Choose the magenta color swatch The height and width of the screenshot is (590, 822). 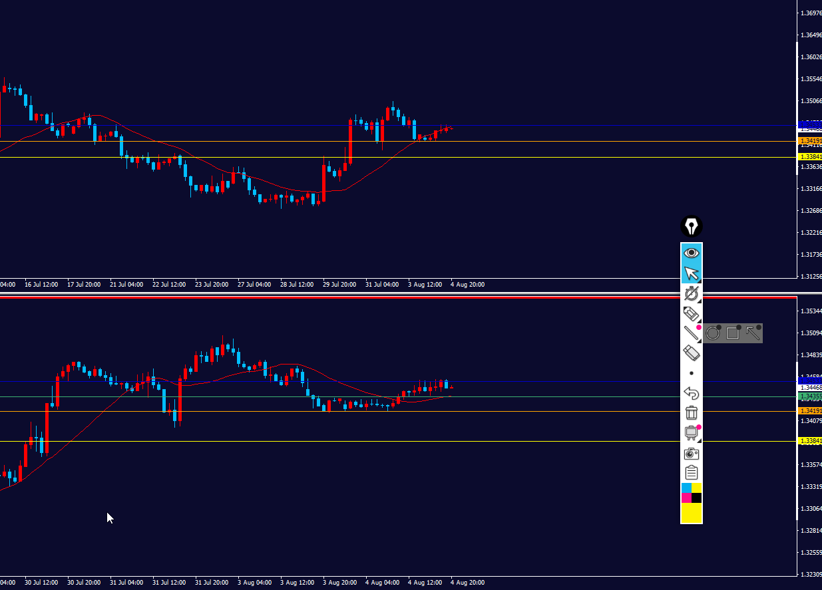tap(686, 498)
